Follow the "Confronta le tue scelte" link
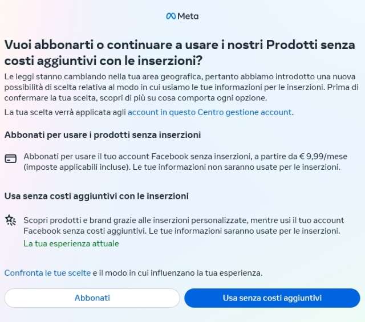 pos(47,273)
